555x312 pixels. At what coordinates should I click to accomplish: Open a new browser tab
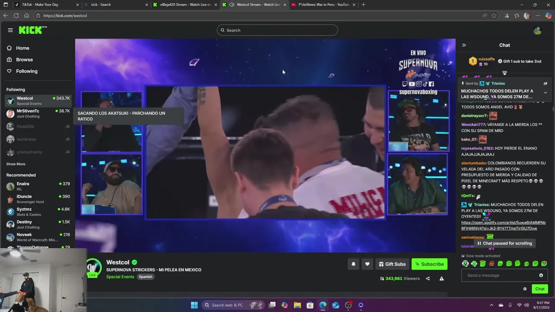coord(363,5)
